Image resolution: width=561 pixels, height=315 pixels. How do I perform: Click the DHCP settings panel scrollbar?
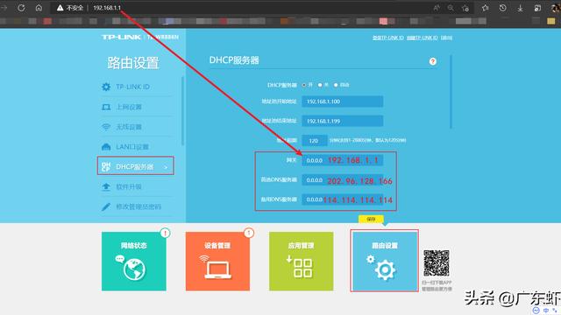(451, 92)
